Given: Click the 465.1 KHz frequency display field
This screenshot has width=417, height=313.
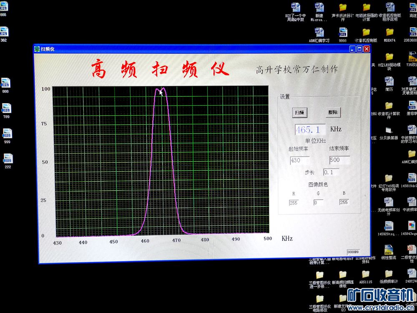Looking at the screenshot, I should click(x=310, y=129).
